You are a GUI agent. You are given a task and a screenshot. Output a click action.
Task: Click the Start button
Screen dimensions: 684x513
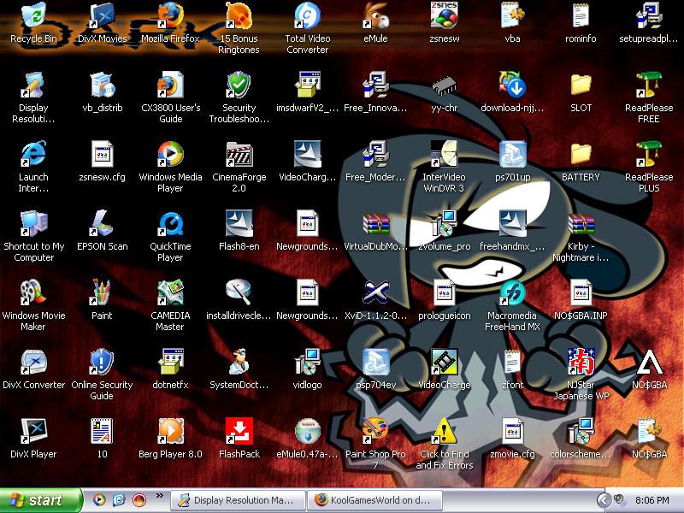(40, 500)
